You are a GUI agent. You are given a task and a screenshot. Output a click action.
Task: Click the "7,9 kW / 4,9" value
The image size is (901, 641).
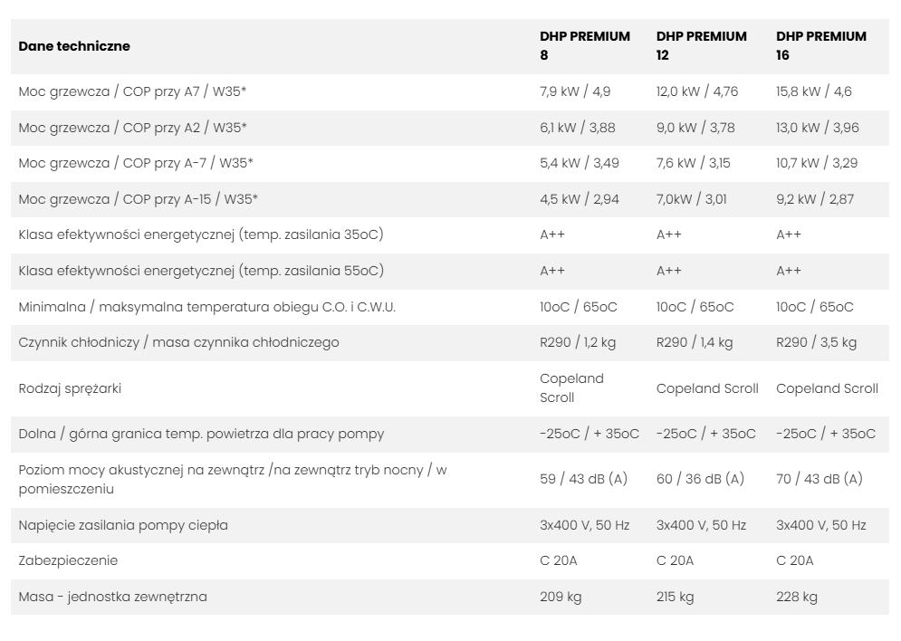pos(576,92)
